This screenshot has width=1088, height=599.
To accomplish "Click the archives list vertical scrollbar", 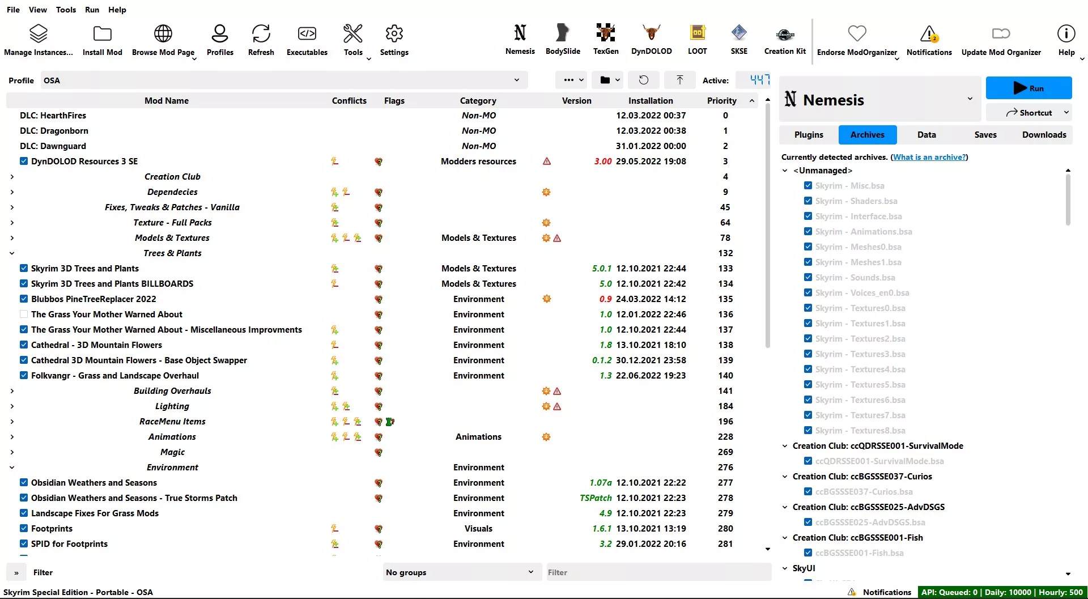I will pyautogui.click(x=1068, y=198).
